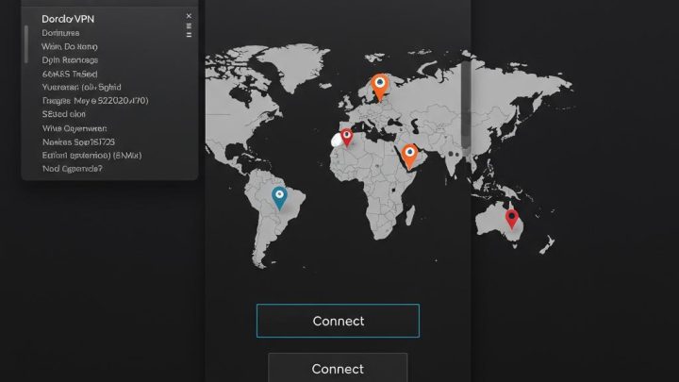Select the 'Nasites' entry in the list

point(80,141)
